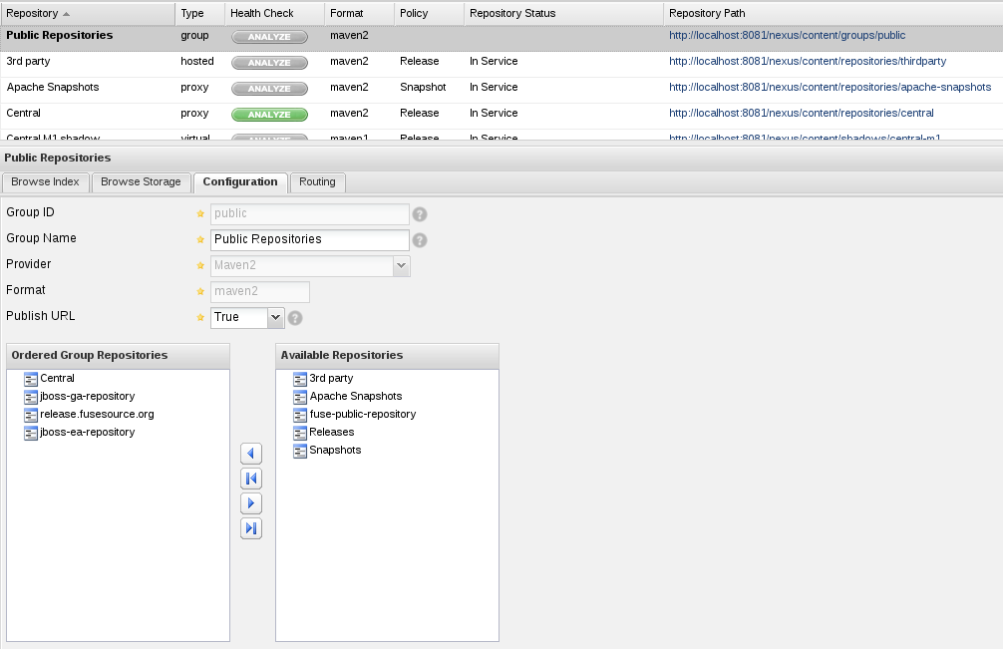Open the Routing tab

[317, 182]
